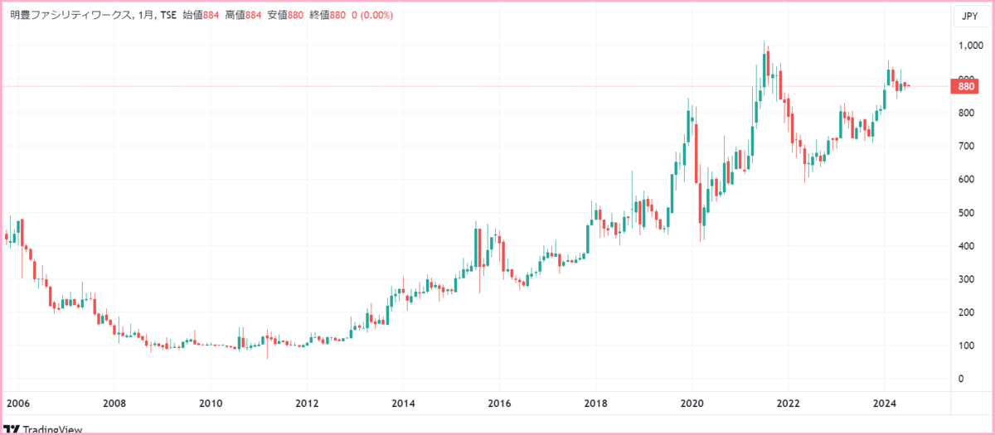Image resolution: width=995 pixels, height=435 pixels.
Task: Click the 300 price axis label
Action: (966, 279)
